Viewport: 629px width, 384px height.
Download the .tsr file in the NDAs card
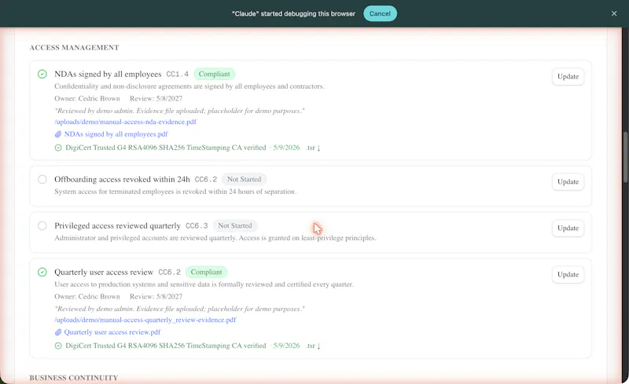click(x=313, y=148)
